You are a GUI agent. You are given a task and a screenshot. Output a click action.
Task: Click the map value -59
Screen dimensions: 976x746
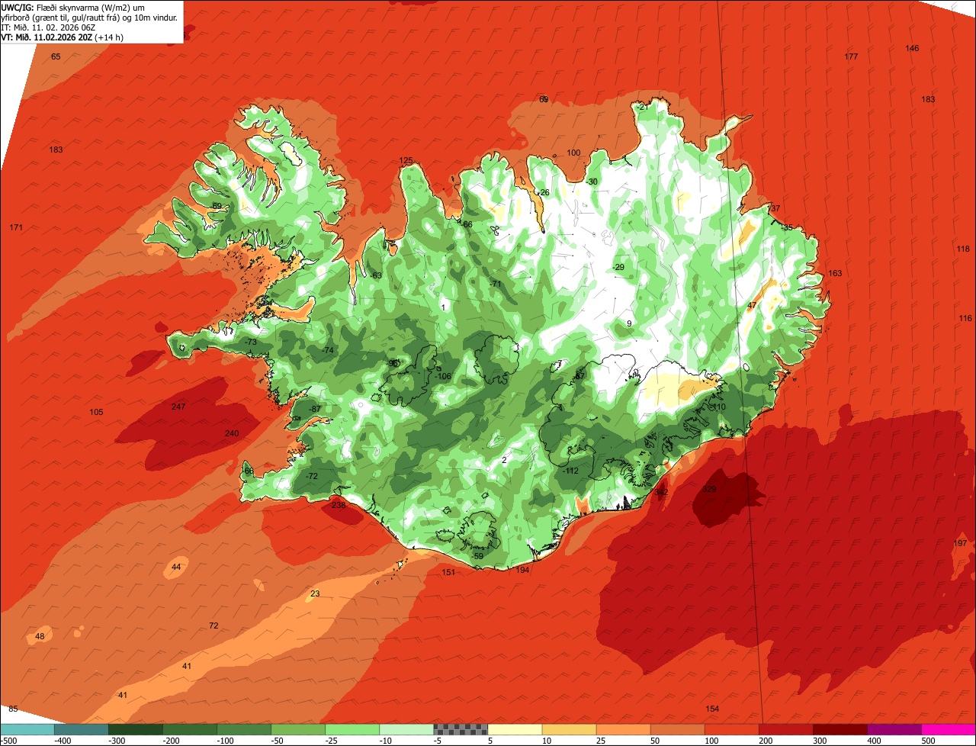click(x=477, y=556)
